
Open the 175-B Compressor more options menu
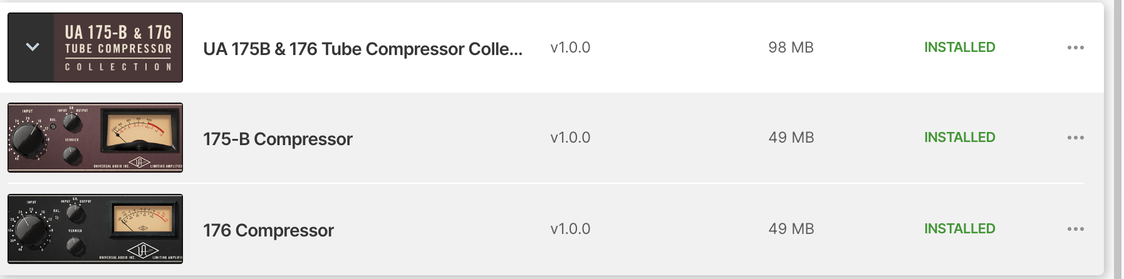1075,138
